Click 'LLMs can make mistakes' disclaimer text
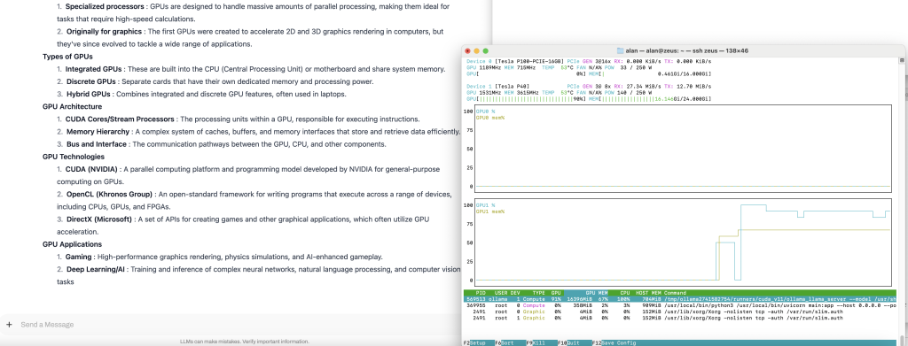Screen dimensions: 908x346 pos(245,342)
